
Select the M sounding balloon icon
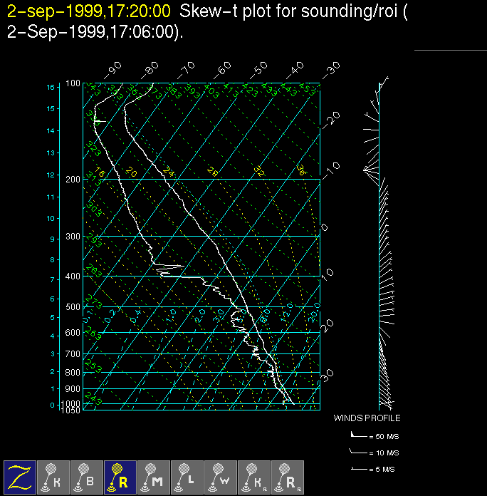154,477
